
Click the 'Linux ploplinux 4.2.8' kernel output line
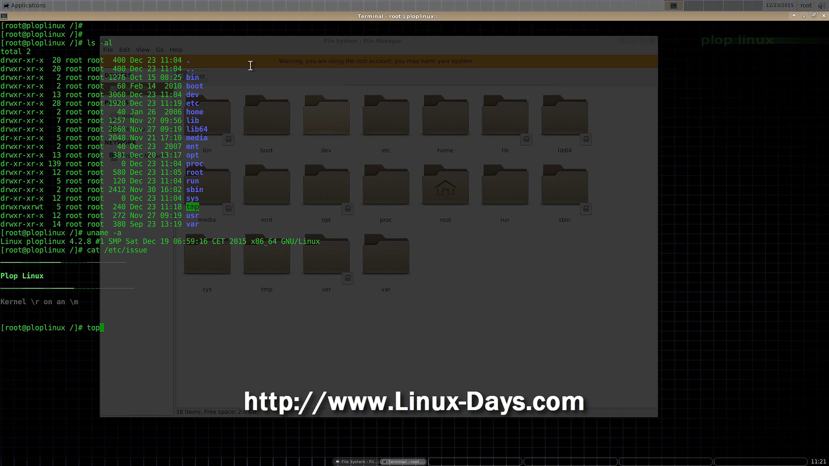(160, 241)
